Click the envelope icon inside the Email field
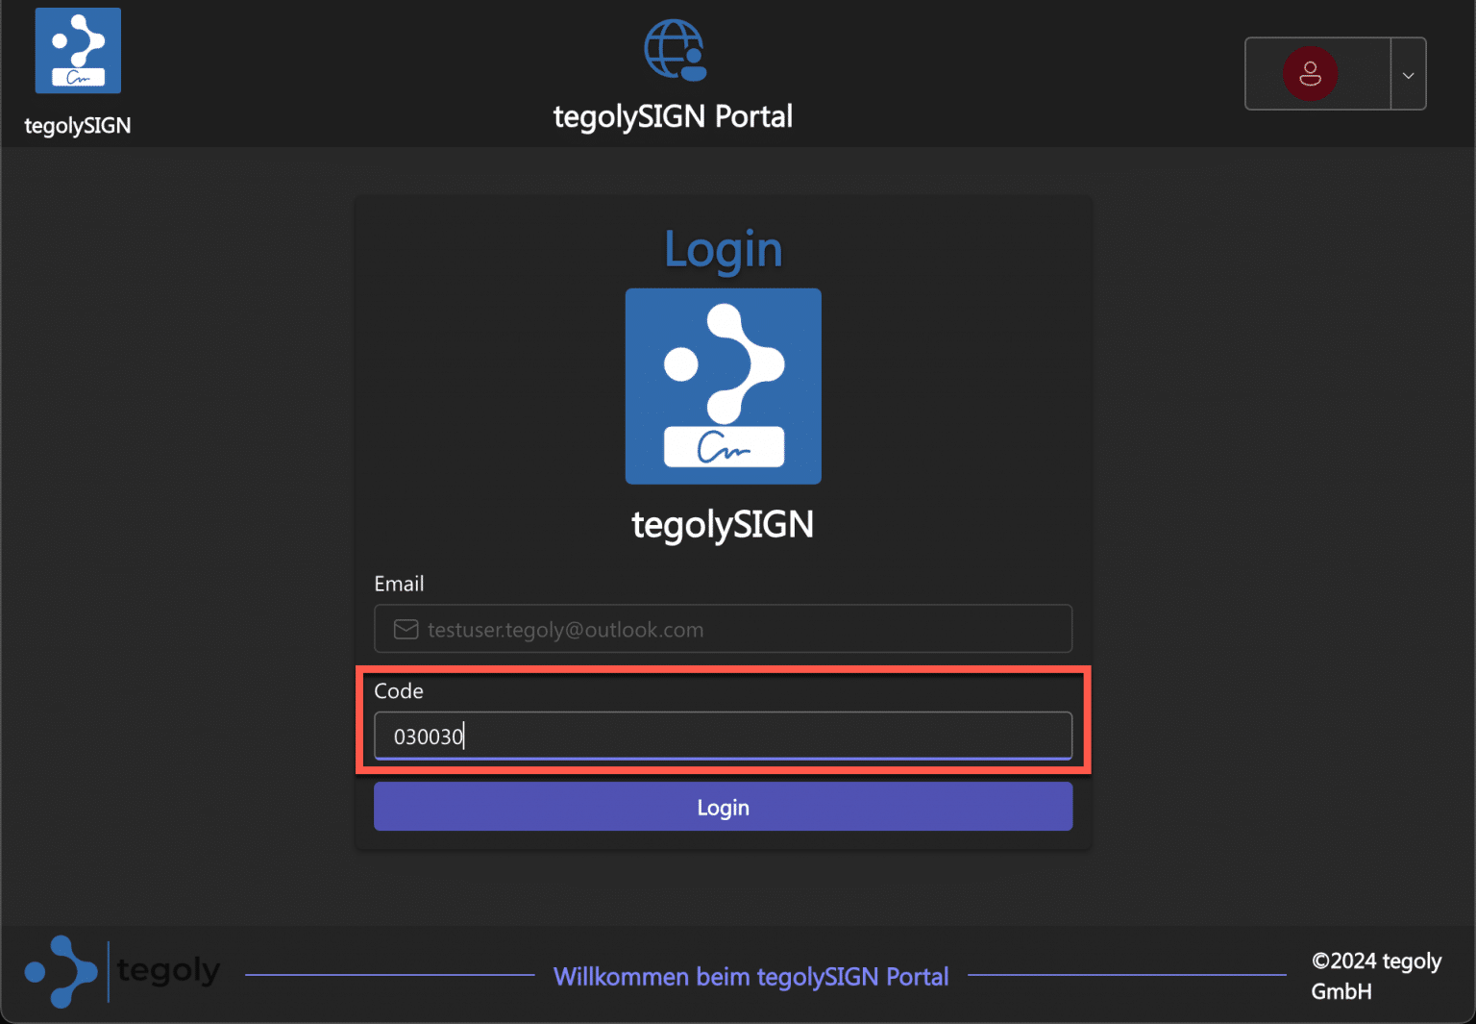This screenshot has height=1024, width=1476. tap(405, 629)
